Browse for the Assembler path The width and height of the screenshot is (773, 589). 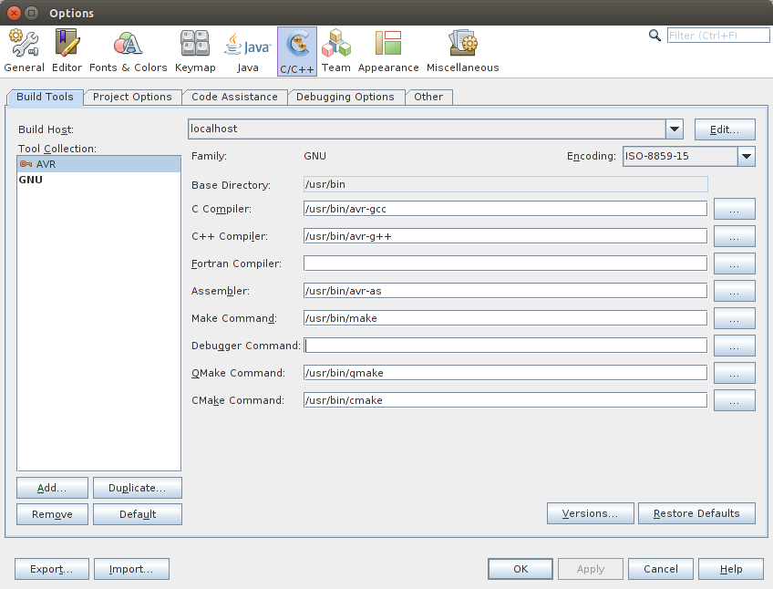(735, 291)
